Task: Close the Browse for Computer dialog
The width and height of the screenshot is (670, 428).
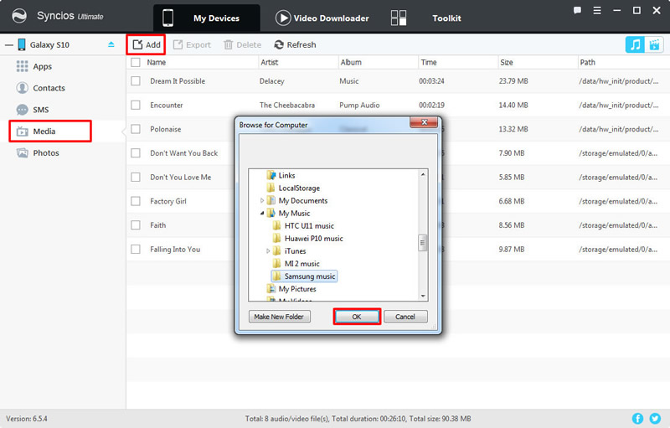Action: click(x=424, y=122)
